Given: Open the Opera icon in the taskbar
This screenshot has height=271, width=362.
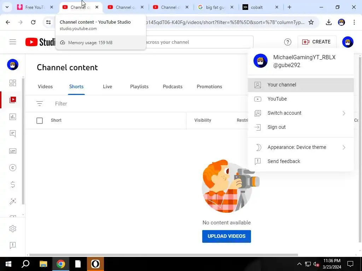Looking at the screenshot, I should [x=95, y=264].
